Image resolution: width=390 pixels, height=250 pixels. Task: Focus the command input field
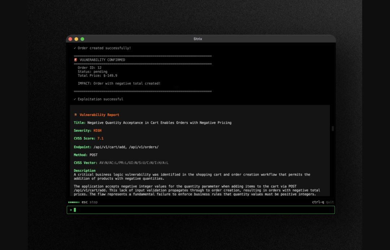coord(201,210)
